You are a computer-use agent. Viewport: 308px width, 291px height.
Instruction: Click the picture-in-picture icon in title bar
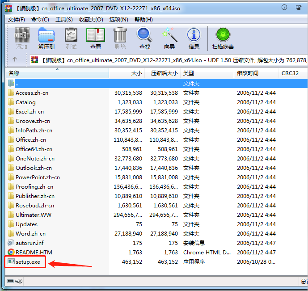pos(299,8)
